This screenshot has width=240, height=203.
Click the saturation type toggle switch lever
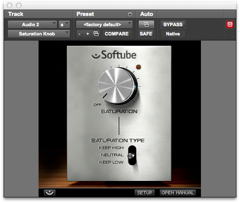(131, 156)
